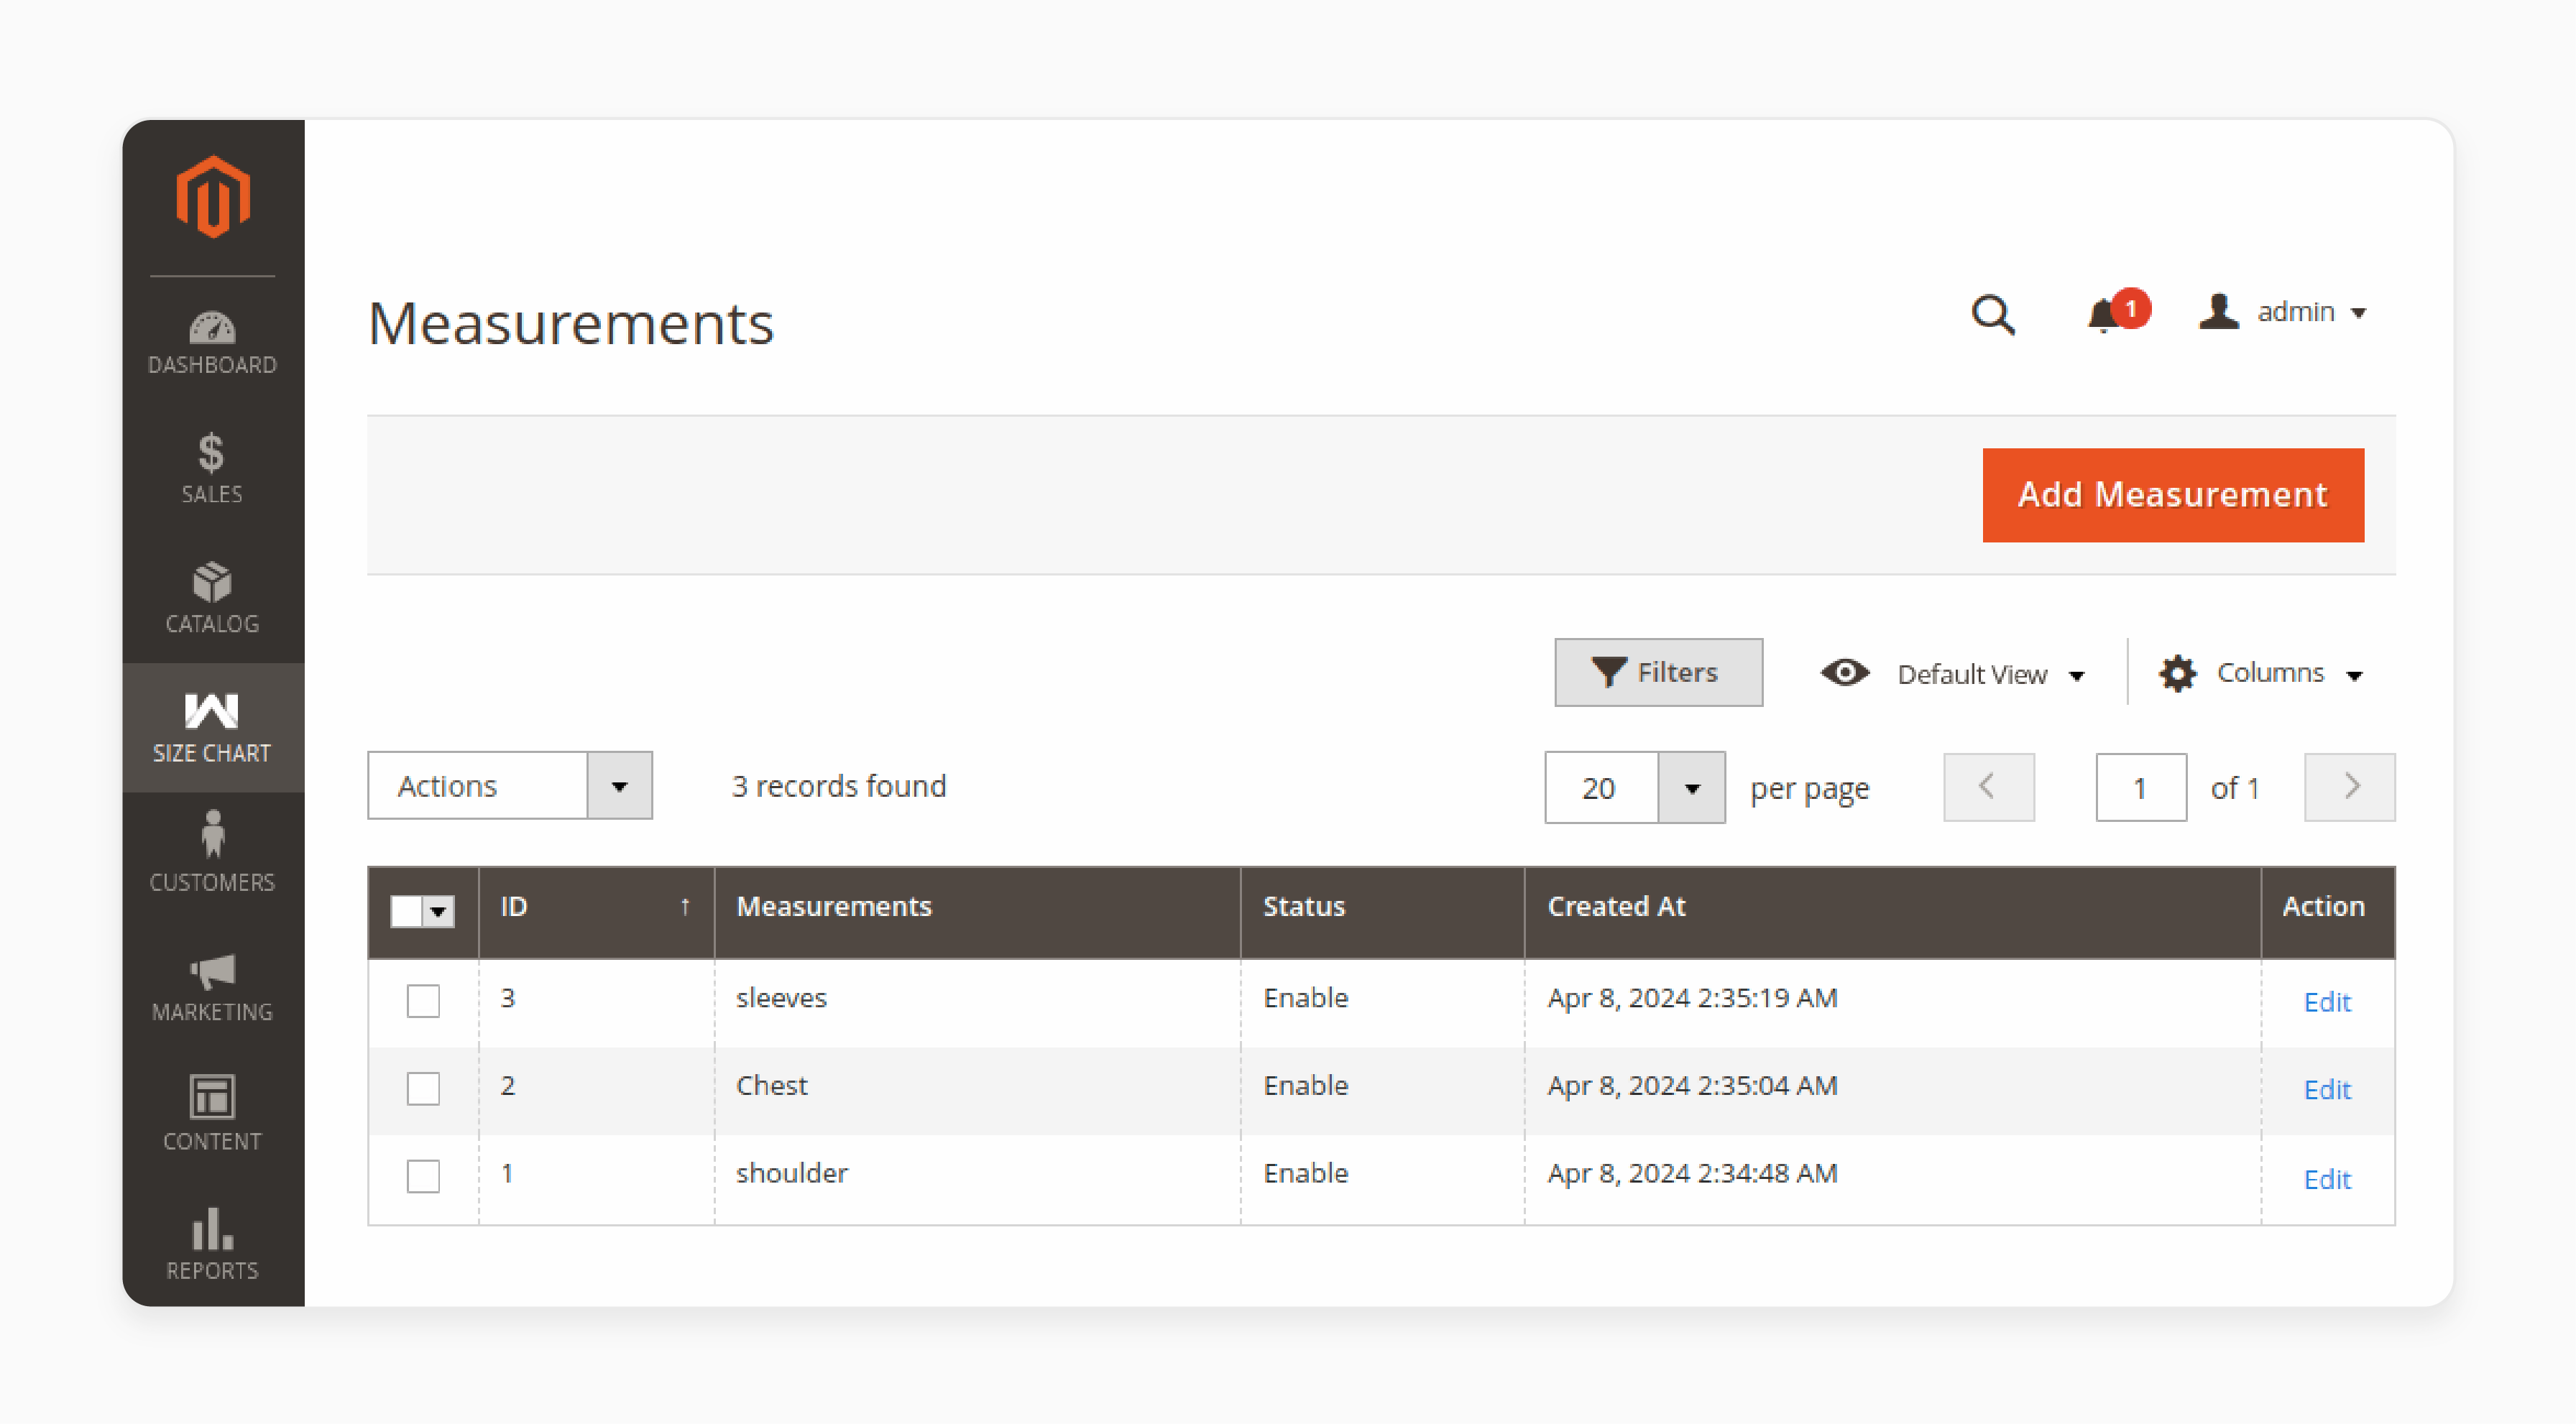Click the Enable status in the Chest row
Viewport: 2576px width, 1424px height.
pos(1305,1085)
